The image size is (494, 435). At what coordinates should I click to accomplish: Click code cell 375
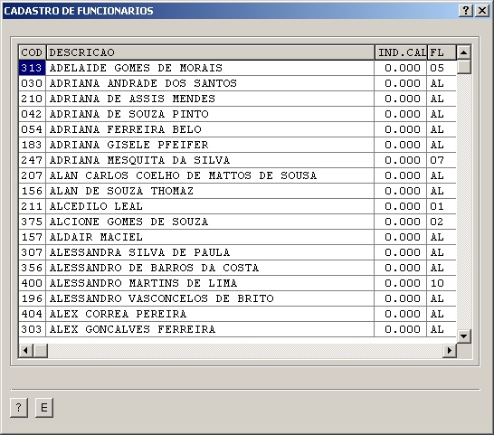point(33,222)
